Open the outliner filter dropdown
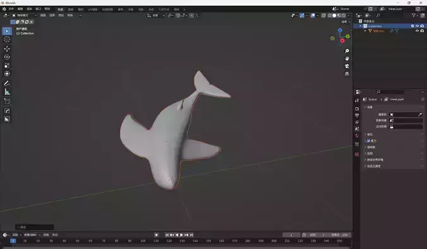Viewport: 427px width, 249px height. [x=415, y=16]
